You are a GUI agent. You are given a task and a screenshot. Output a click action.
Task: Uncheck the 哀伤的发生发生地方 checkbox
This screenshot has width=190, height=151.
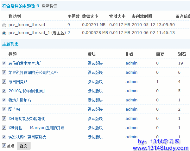tap(4, 63)
